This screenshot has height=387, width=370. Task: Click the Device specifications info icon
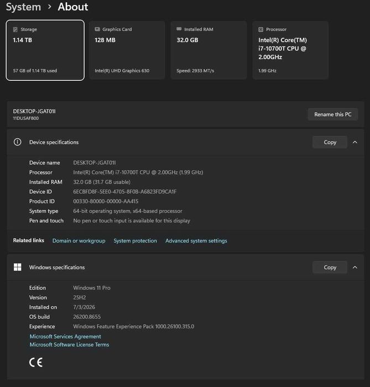tap(18, 142)
